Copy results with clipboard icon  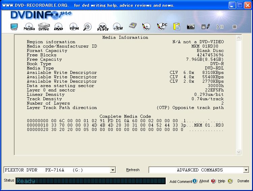click(177, 27)
